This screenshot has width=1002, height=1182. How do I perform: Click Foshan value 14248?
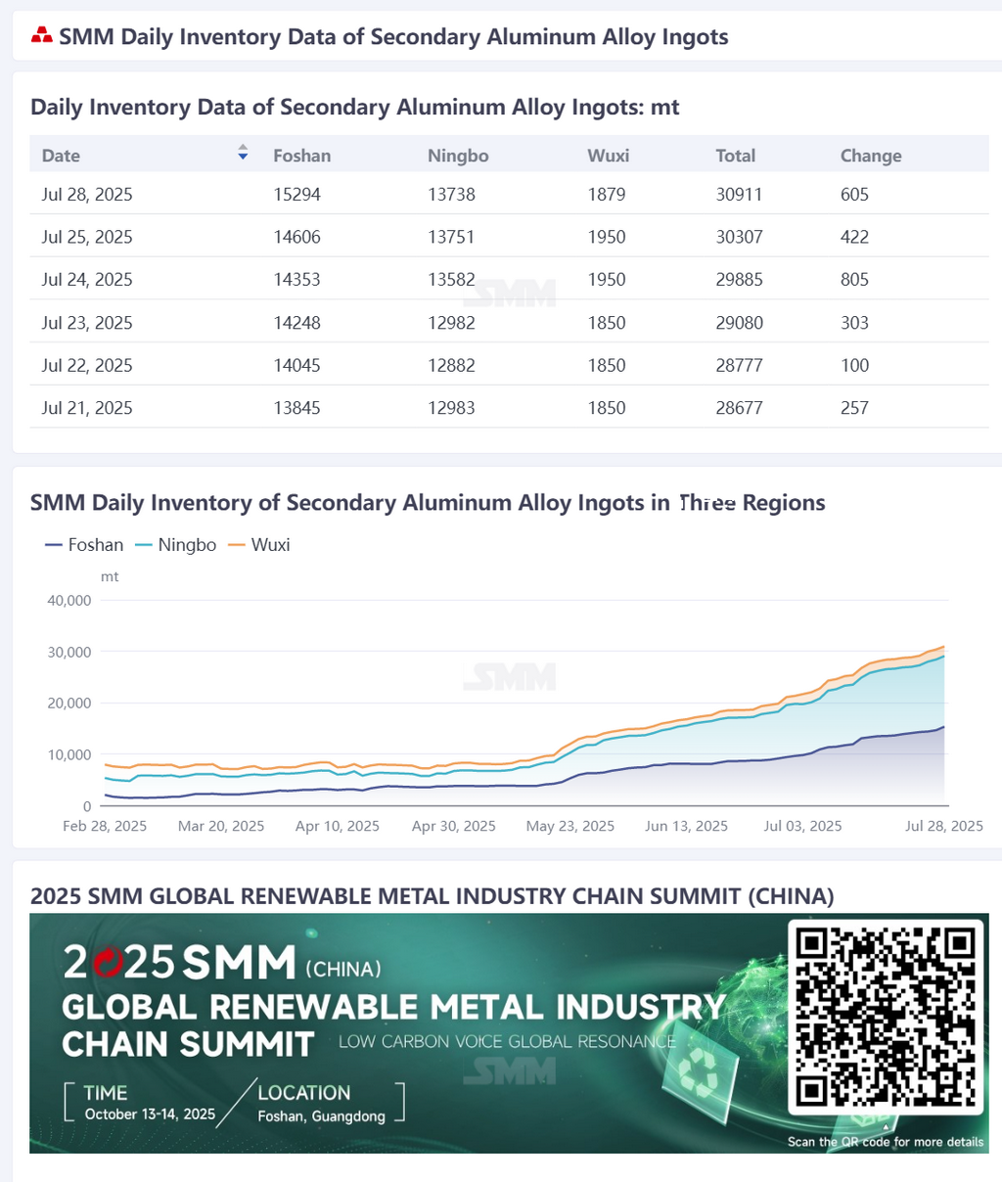(x=296, y=323)
